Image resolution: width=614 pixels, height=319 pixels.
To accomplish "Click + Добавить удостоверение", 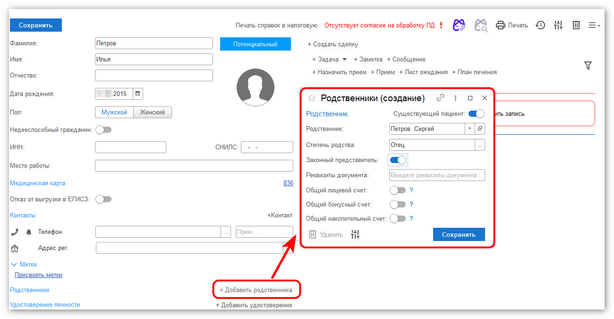I will click(x=254, y=305).
